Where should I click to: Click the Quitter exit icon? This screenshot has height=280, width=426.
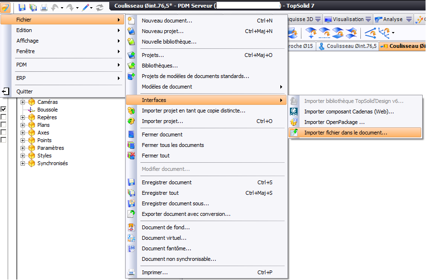click(5, 91)
